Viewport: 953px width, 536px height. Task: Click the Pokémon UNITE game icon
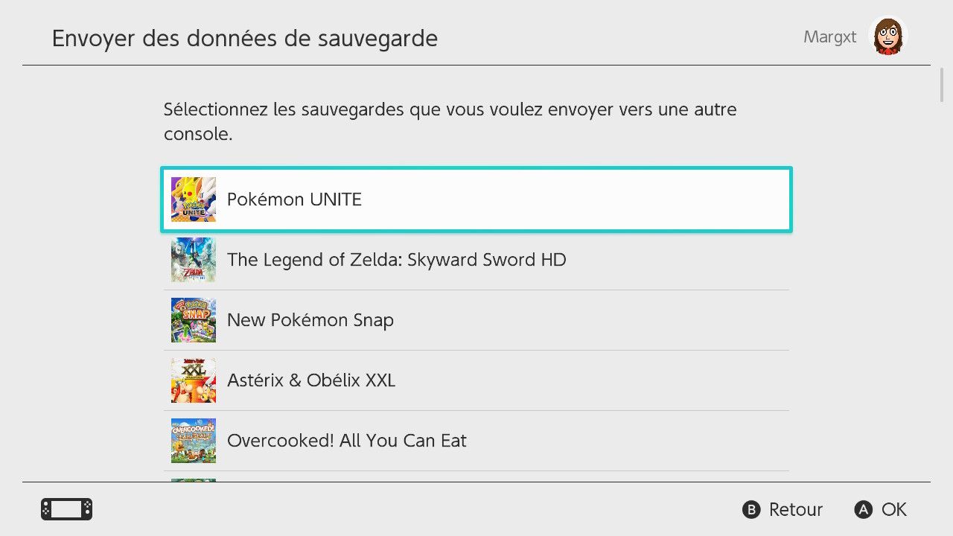[x=194, y=200]
